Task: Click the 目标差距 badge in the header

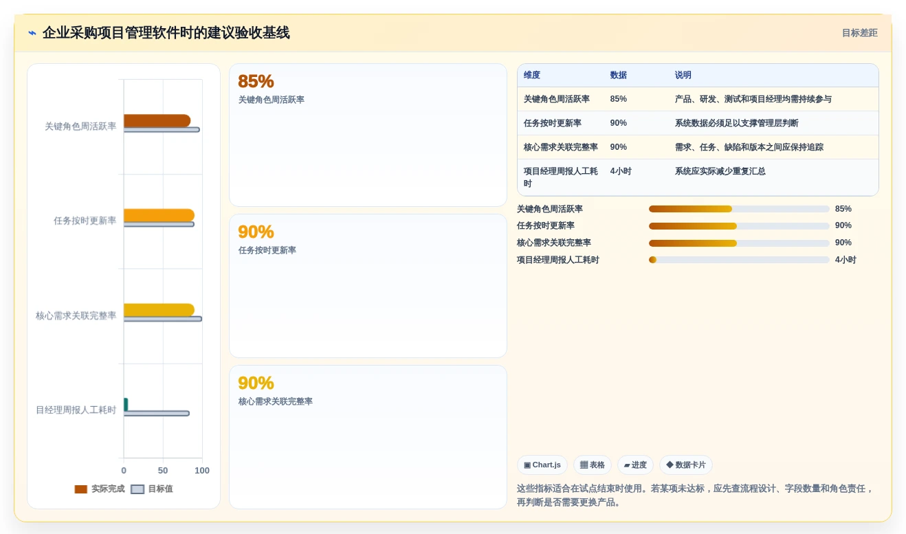Action: 860,33
